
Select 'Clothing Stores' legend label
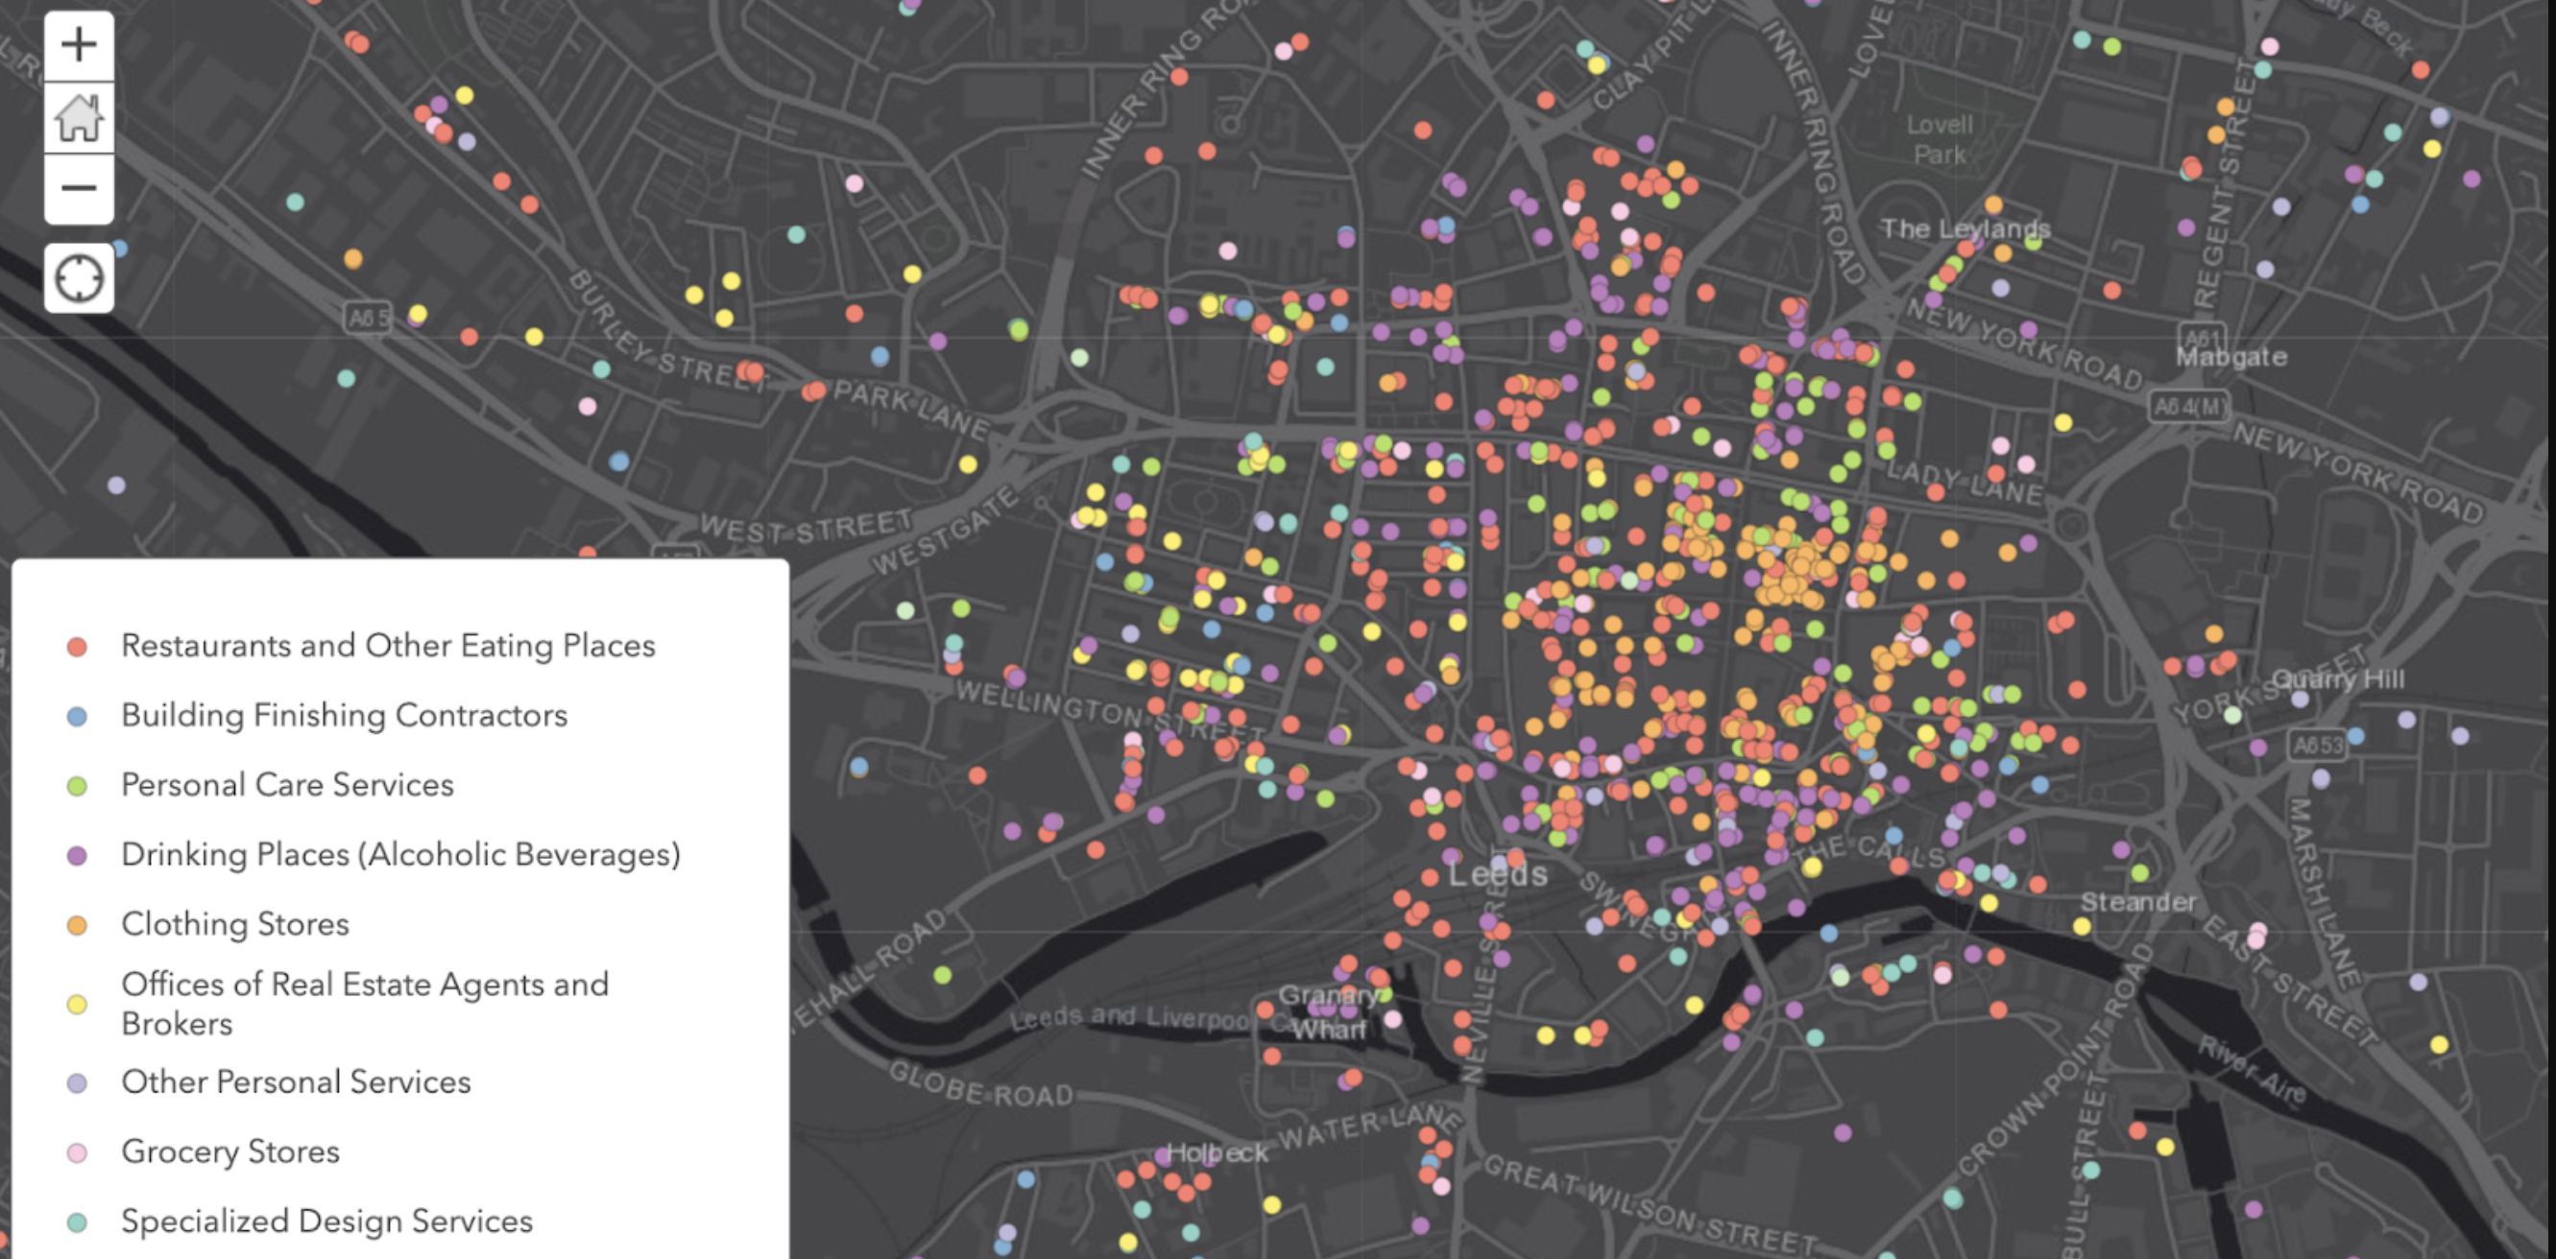pos(235,923)
